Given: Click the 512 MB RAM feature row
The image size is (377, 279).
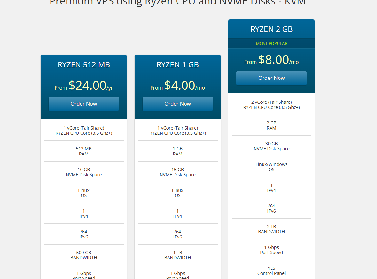Looking at the screenshot, I should [x=84, y=151].
